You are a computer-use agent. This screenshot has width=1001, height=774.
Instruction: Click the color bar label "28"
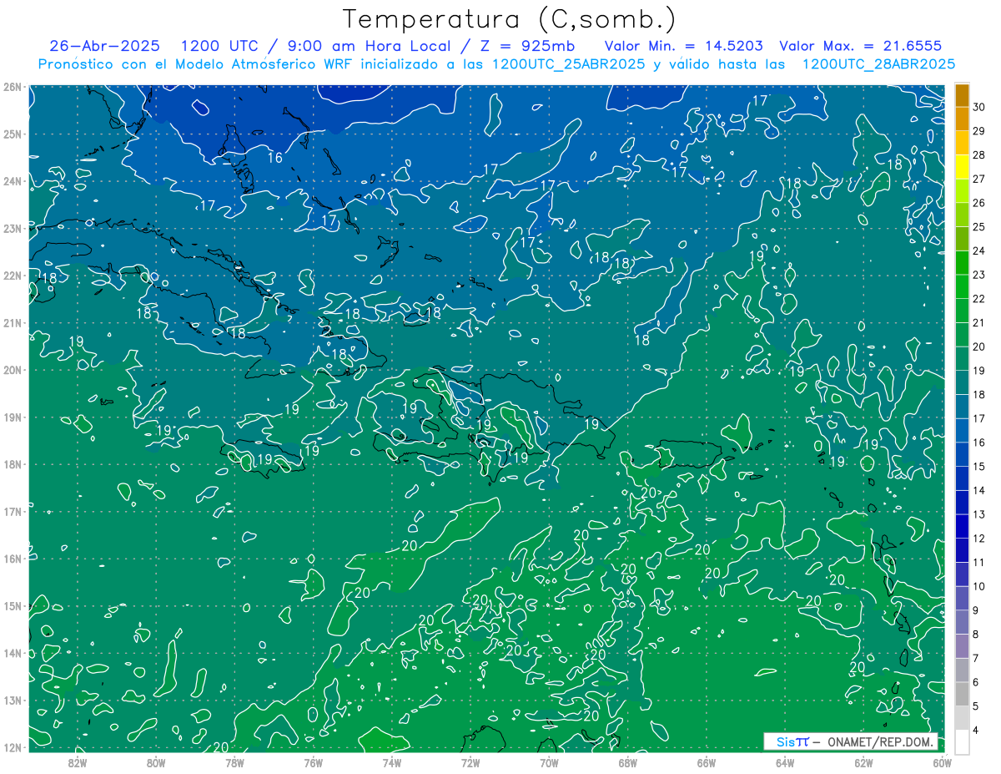[x=978, y=154]
